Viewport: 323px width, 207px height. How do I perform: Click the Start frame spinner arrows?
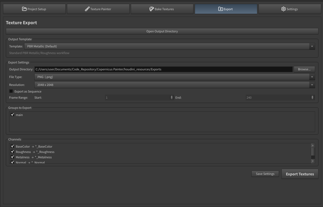click(172, 97)
